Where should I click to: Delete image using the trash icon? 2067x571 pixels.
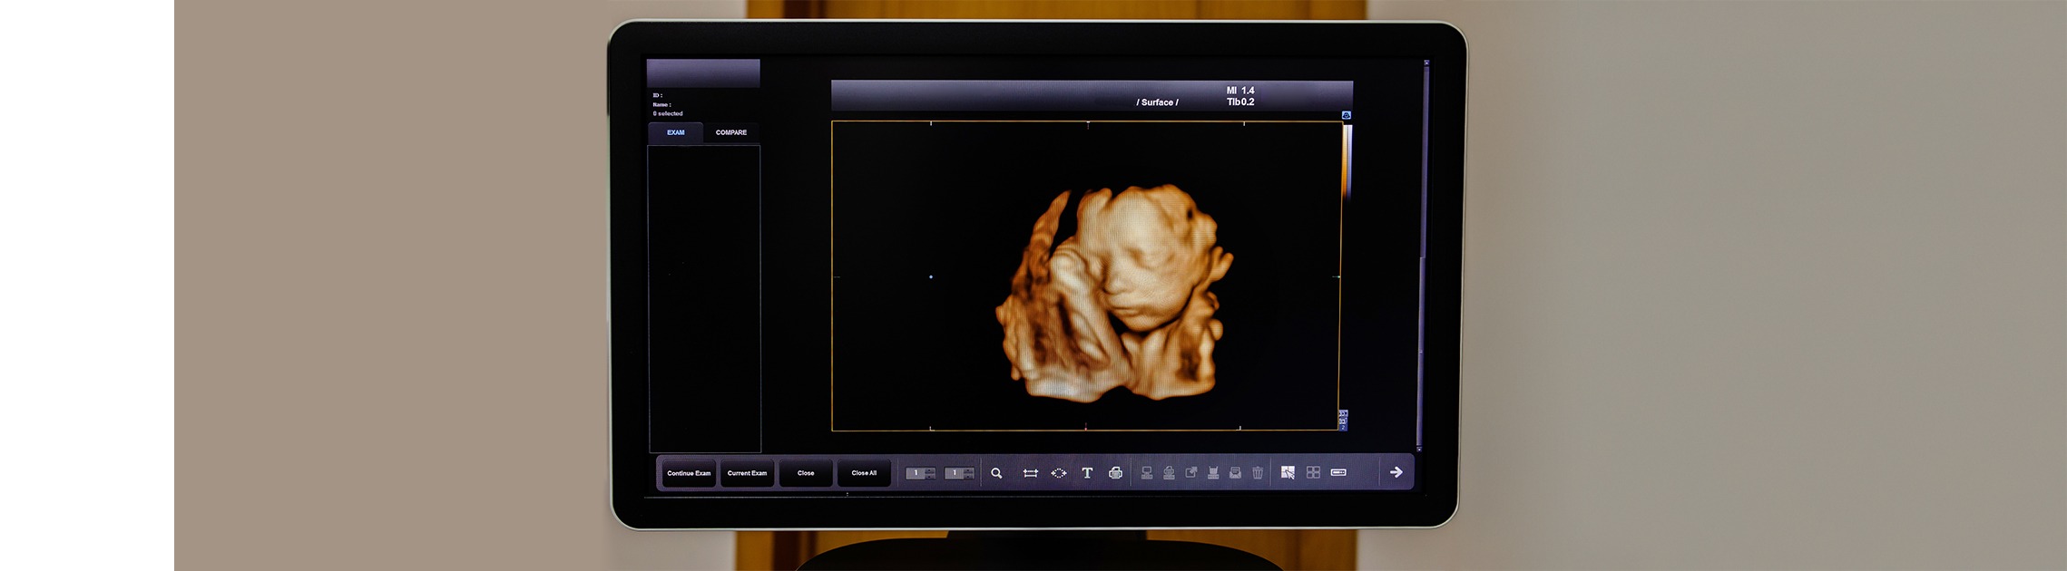tap(1258, 473)
